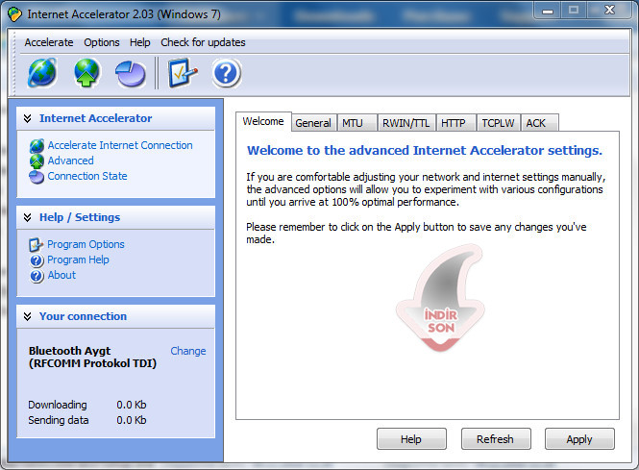
Task: Click the Bluetooth Aygt connection name text
Action: (92, 358)
